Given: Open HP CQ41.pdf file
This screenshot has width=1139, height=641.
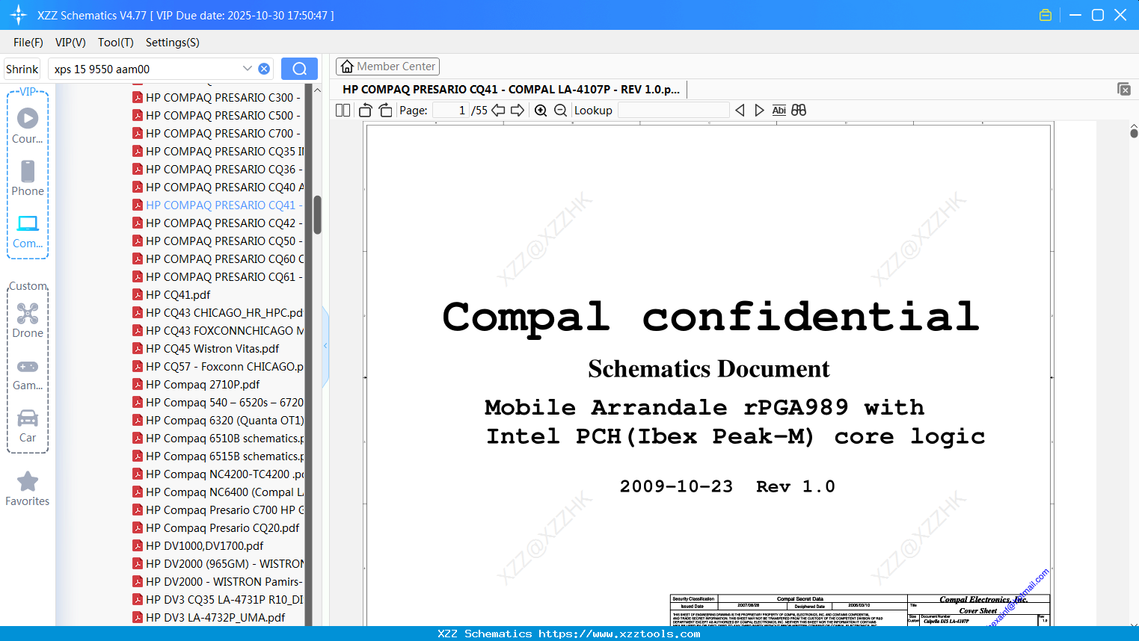Looking at the screenshot, I should tap(171, 294).
